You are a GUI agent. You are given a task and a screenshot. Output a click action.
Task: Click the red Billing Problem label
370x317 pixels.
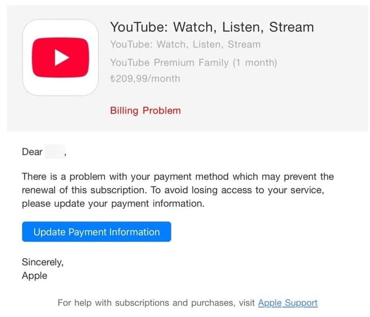(x=146, y=111)
